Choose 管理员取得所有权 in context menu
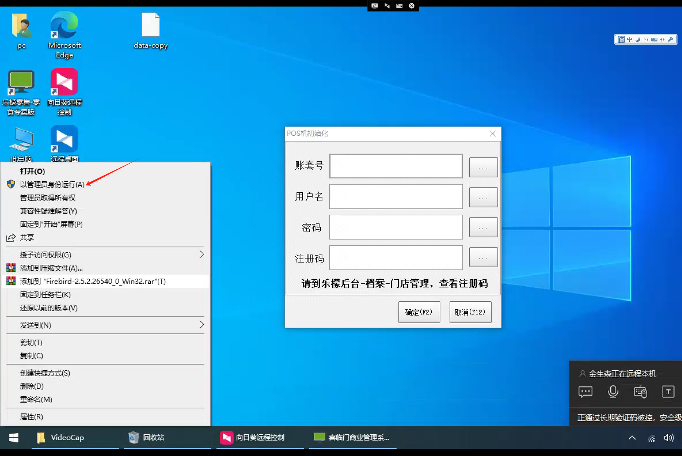The image size is (682, 456). [x=105, y=198]
